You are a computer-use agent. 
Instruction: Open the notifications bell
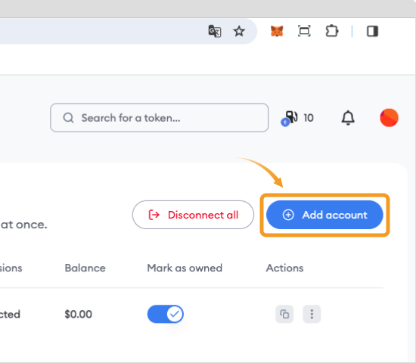point(348,117)
